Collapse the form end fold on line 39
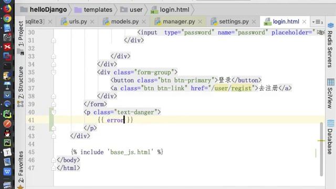Screen dimensions: 336x189 coord(54,104)
